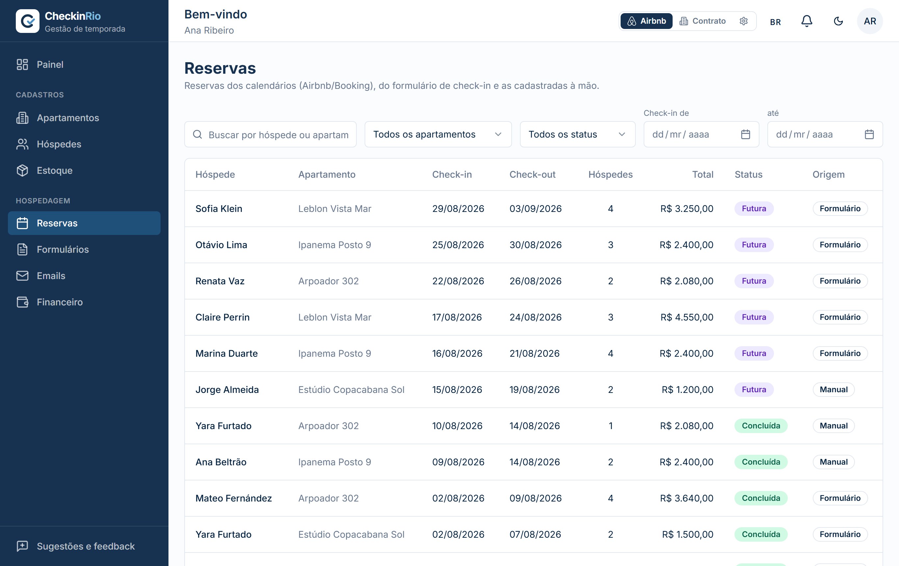Open the Painel page
The image size is (899, 566).
click(84, 64)
